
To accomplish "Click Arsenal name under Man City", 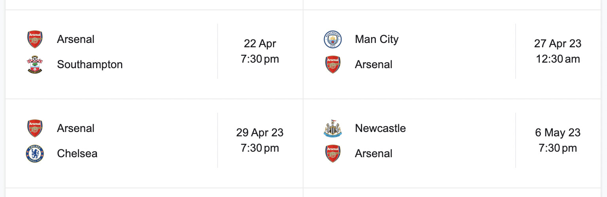I will point(374,65).
